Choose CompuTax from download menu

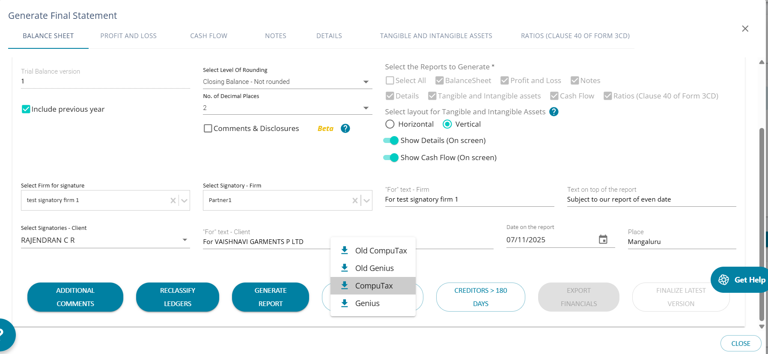tap(373, 286)
